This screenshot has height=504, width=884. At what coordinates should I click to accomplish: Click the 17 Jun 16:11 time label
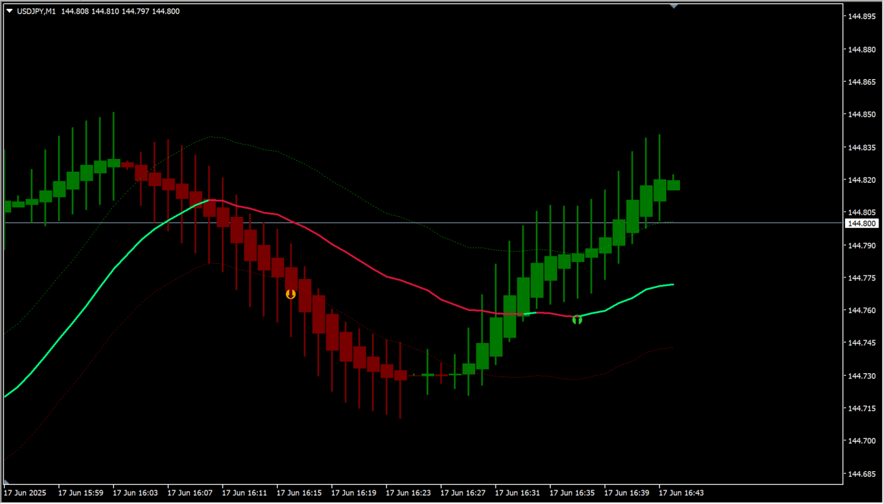pyautogui.click(x=244, y=492)
